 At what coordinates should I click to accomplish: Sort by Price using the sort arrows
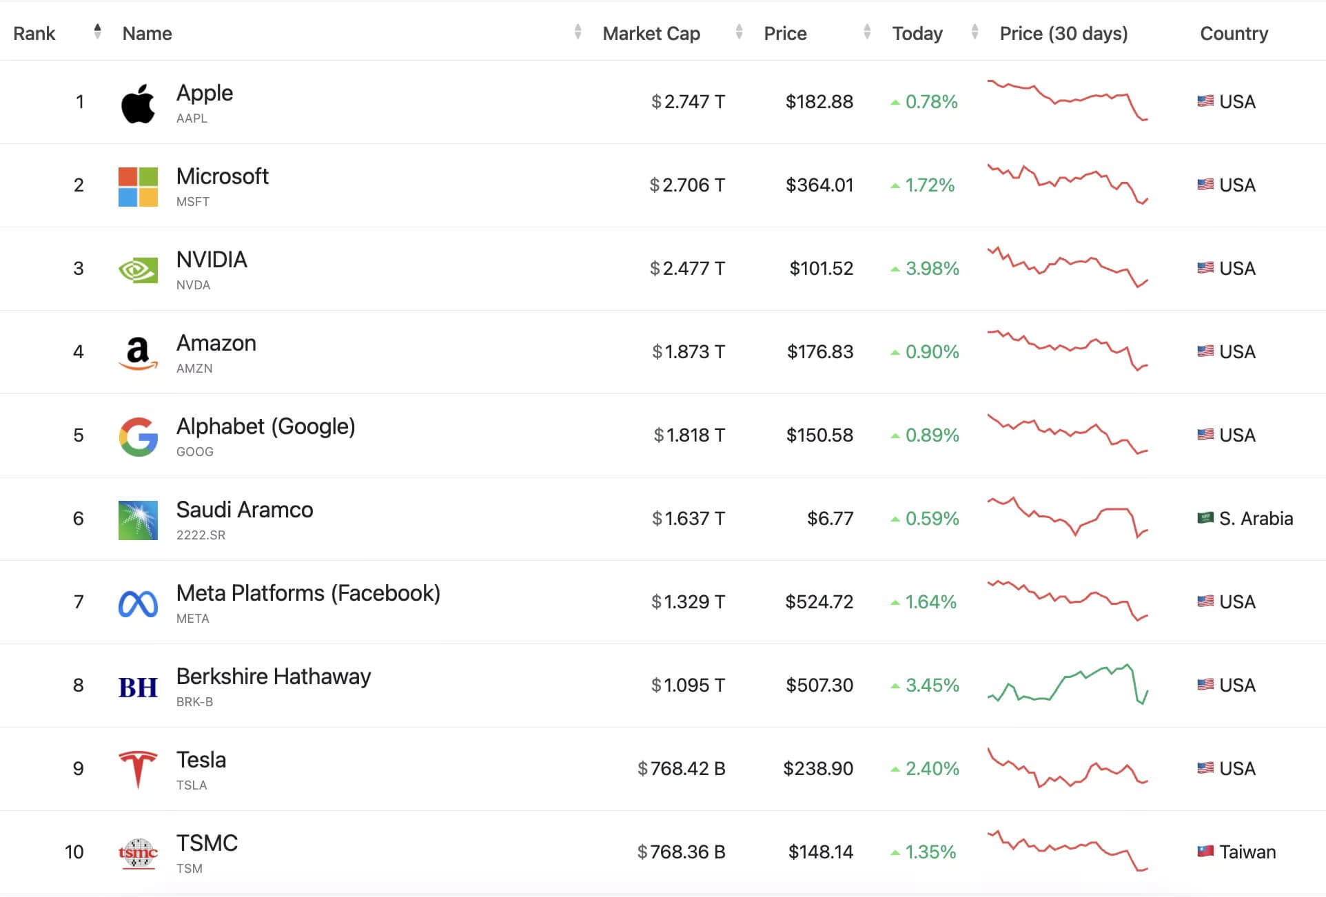[x=867, y=31]
